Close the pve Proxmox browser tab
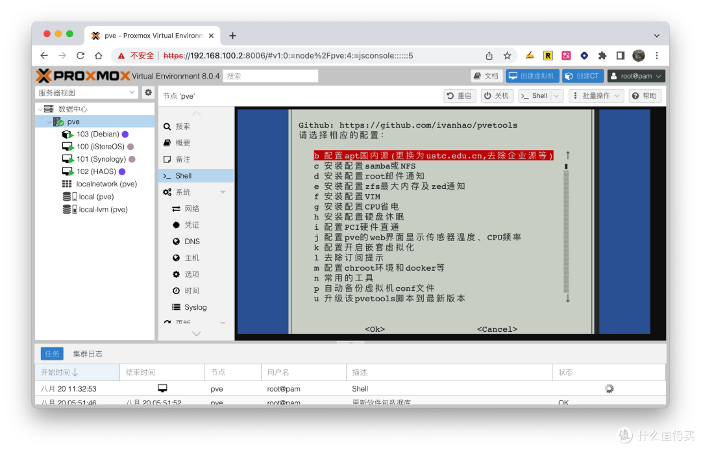The image size is (701, 450). tap(211, 36)
